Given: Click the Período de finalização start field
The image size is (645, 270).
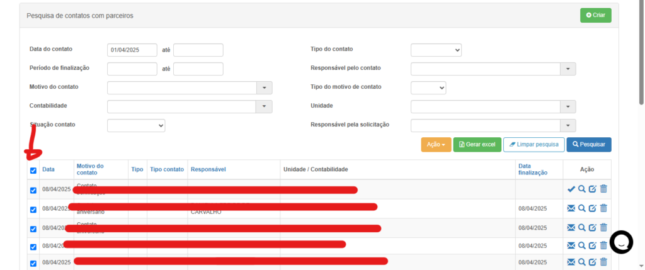Looking at the screenshot, I should pyautogui.click(x=132, y=69).
